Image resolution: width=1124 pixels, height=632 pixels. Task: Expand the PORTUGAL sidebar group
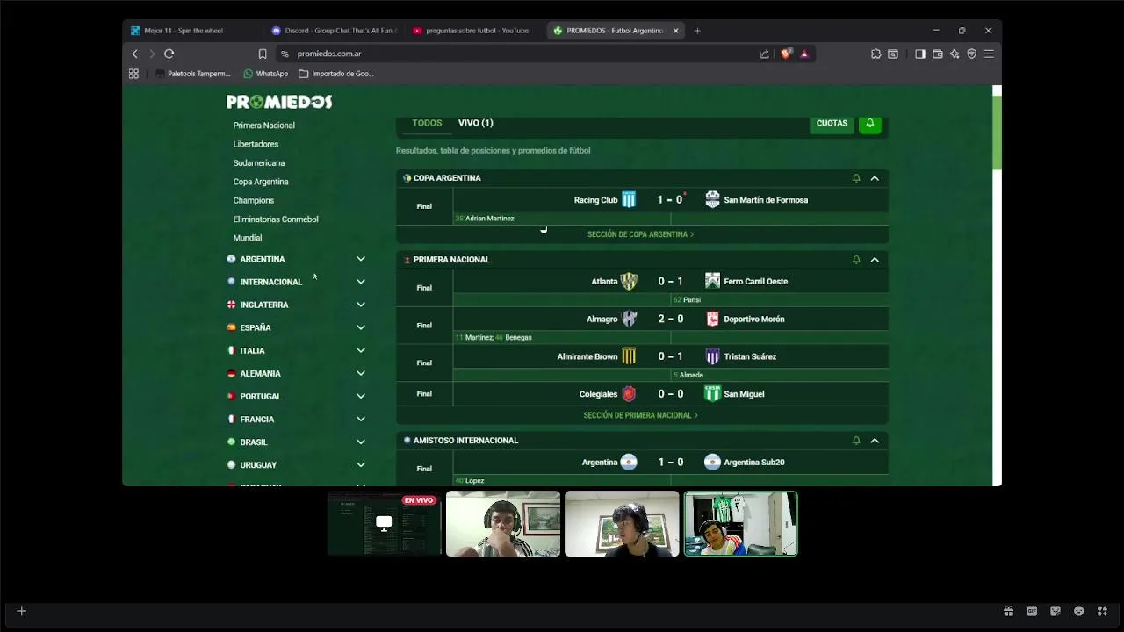point(361,396)
